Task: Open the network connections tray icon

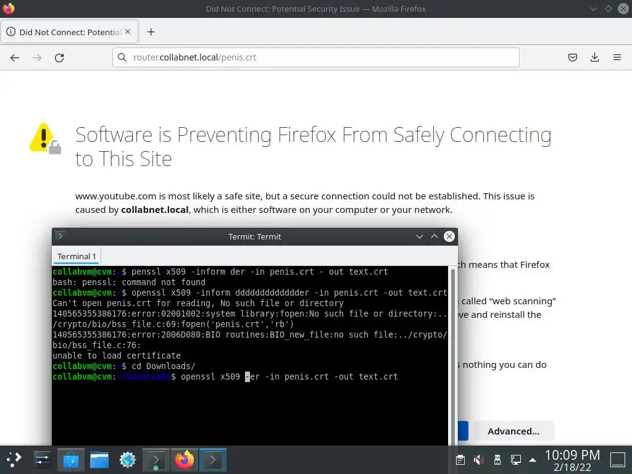Action: click(x=515, y=460)
